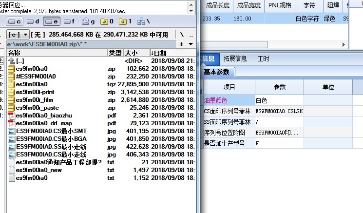The image size is (363, 213).
Task: Select ES9FM00IA0.CS最小BGA jpg image icon
Action: (11, 139)
